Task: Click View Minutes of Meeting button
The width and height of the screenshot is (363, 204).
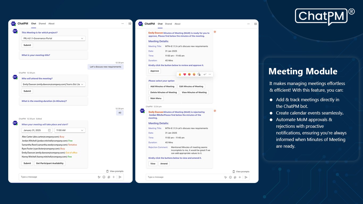Action: [x=194, y=92]
